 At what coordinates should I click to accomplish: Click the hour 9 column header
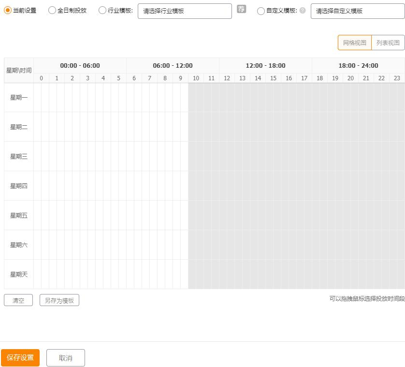tap(180, 78)
